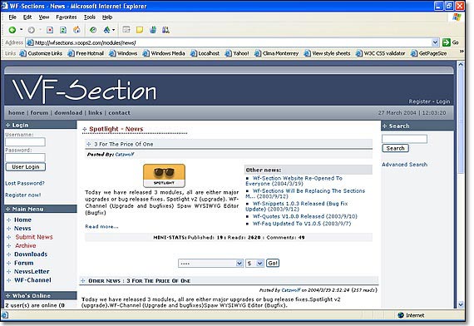Click the address bar URL field
This screenshot has width=474, height=326.
233,42
